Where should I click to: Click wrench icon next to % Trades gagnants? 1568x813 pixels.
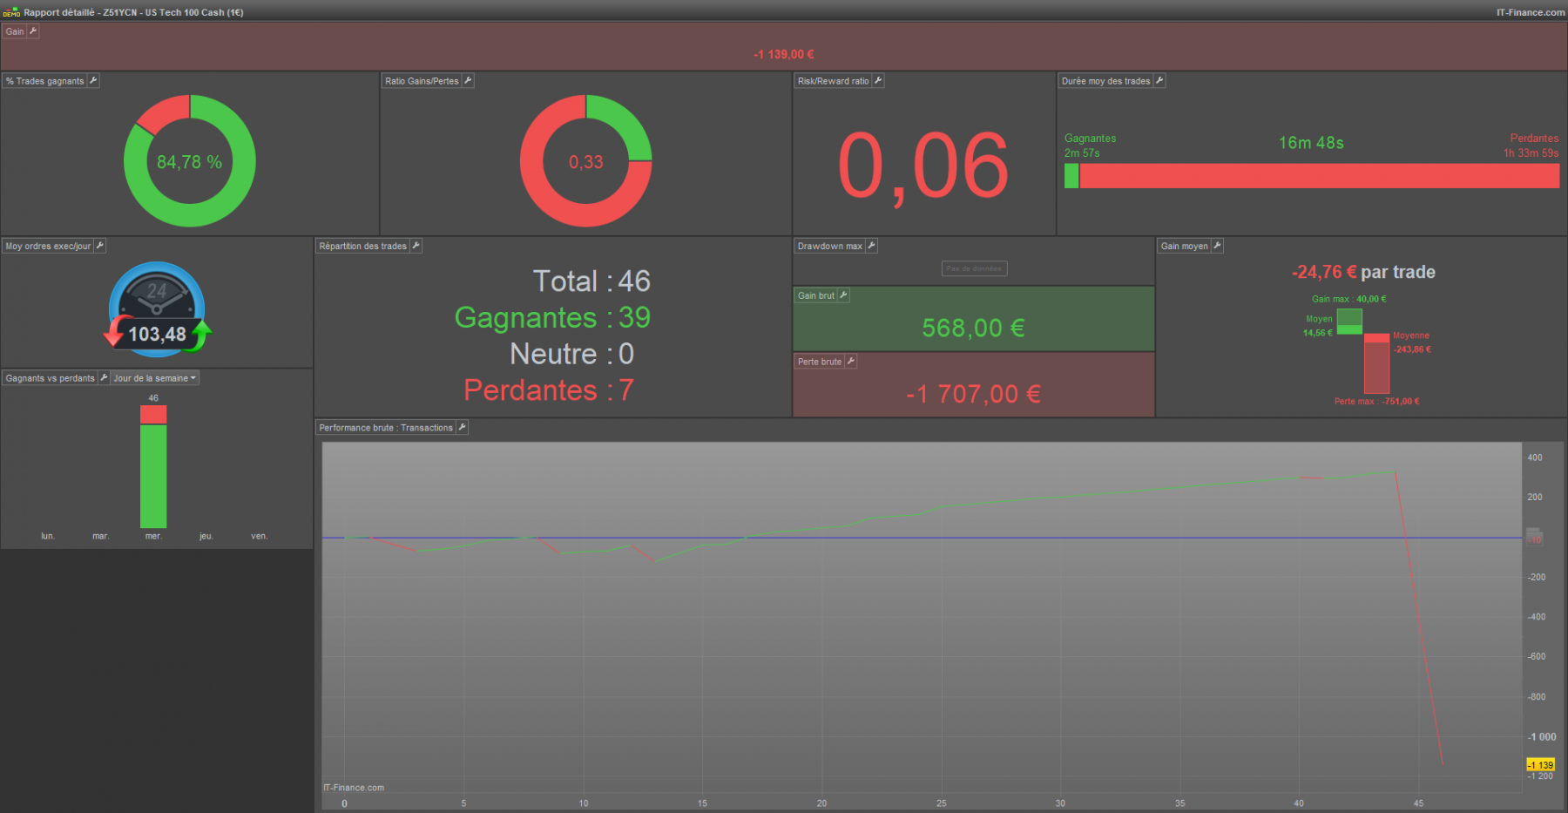point(93,80)
